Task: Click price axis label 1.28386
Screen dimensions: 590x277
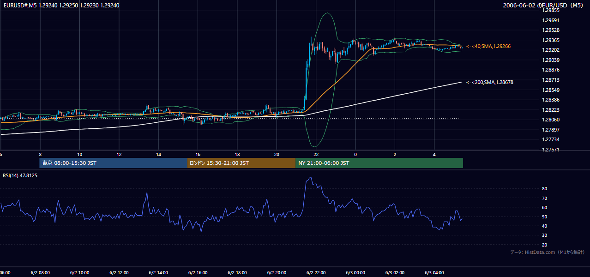Action: click(551, 100)
